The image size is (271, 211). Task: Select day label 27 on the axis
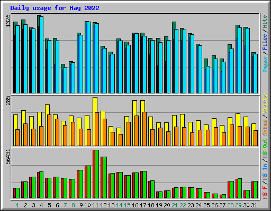point(222,205)
